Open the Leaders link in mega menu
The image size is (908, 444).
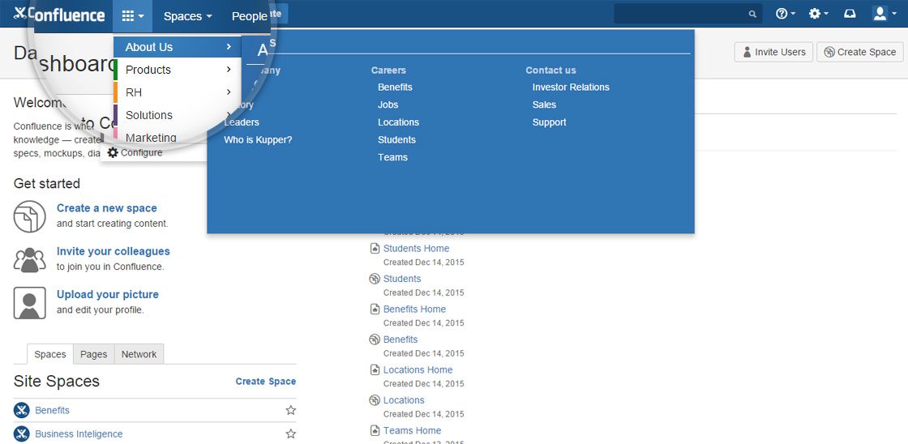pyautogui.click(x=242, y=122)
